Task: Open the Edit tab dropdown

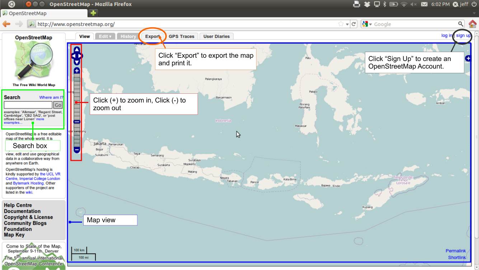Action: point(105,36)
